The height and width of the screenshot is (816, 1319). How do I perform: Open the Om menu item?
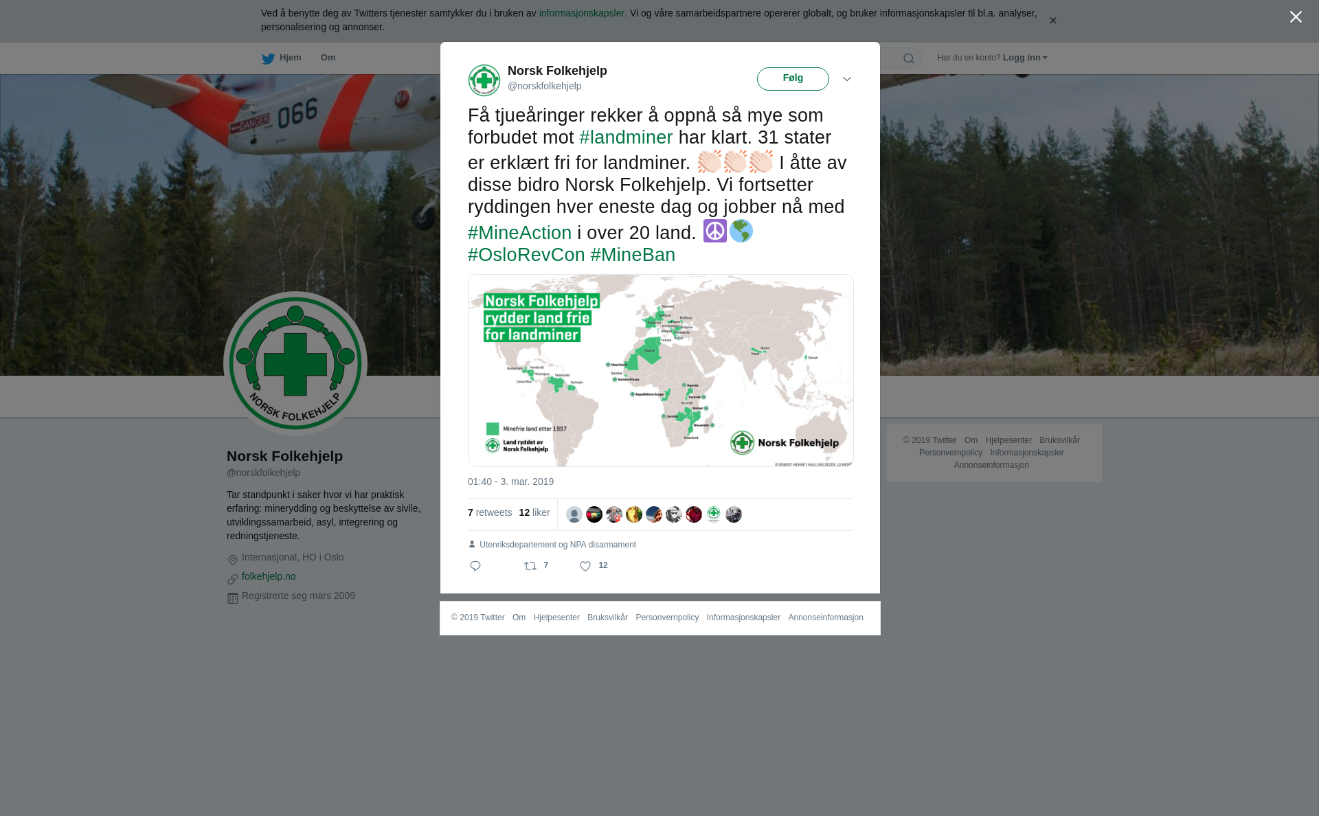[328, 58]
